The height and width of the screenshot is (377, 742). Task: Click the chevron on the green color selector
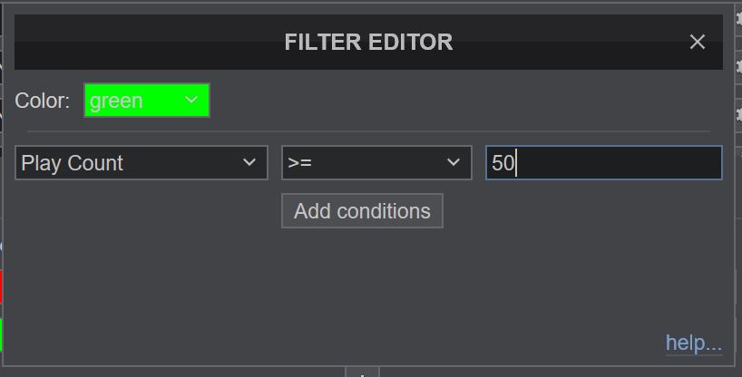(191, 100)
